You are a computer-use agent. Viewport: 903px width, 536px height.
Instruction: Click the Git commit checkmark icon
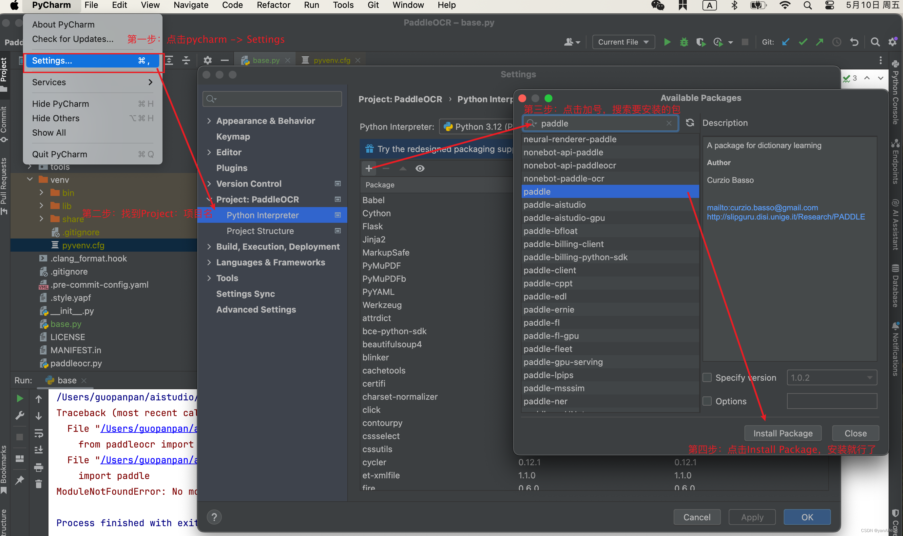803,42
